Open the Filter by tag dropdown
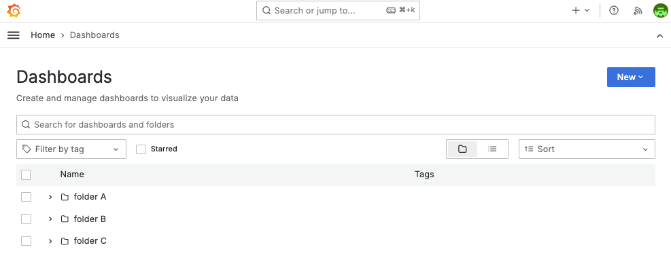This screenshot has width=671, height=275. 71,149
